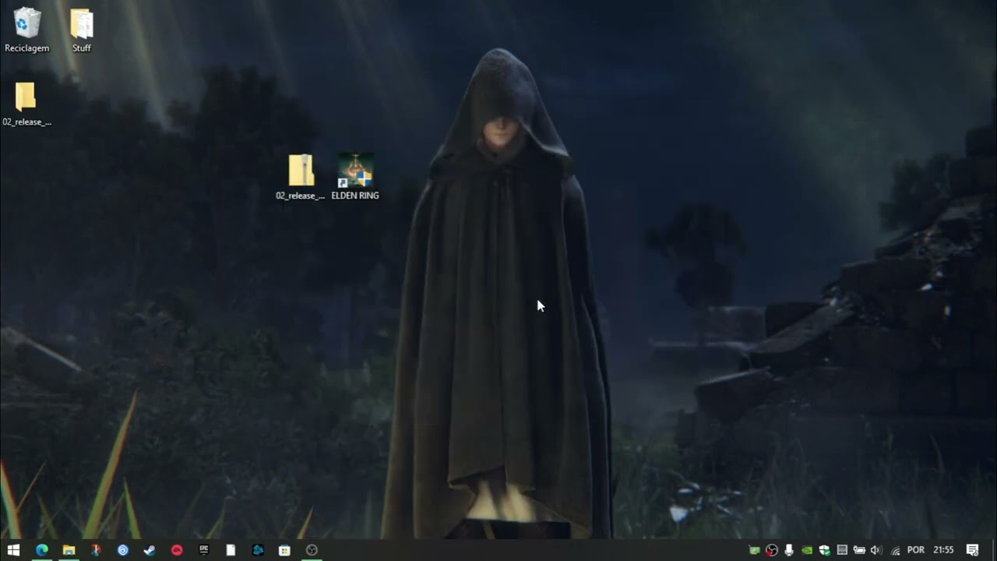Select the 02_release_ folder below Reciclagem

click(26, 104)
